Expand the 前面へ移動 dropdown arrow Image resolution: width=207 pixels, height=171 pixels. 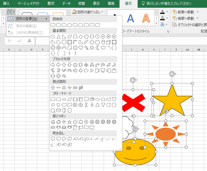(x=197, y=12)
